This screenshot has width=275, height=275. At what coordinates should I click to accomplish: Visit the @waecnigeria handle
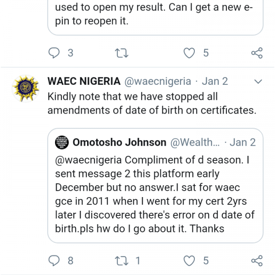(158, 82)
